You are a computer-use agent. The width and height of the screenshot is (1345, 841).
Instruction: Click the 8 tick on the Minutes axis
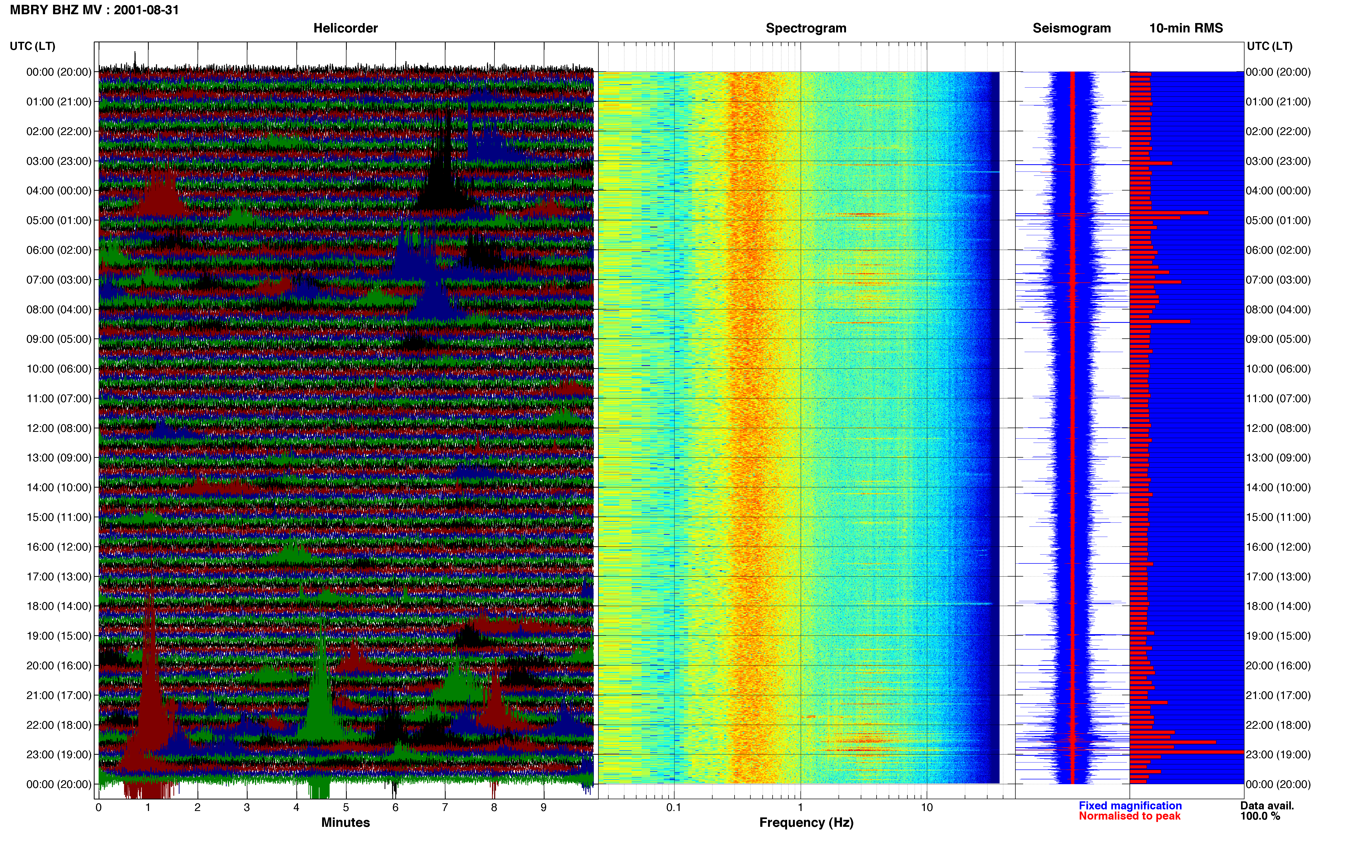pyautogui.click(x=494, y=808)
